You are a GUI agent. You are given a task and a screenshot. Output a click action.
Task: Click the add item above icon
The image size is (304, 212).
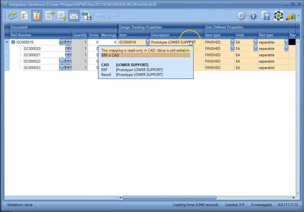(50, 16)
